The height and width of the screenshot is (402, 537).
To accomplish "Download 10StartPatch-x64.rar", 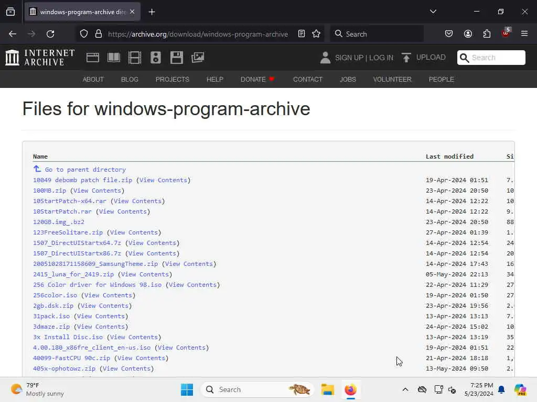I will point(70,201).
